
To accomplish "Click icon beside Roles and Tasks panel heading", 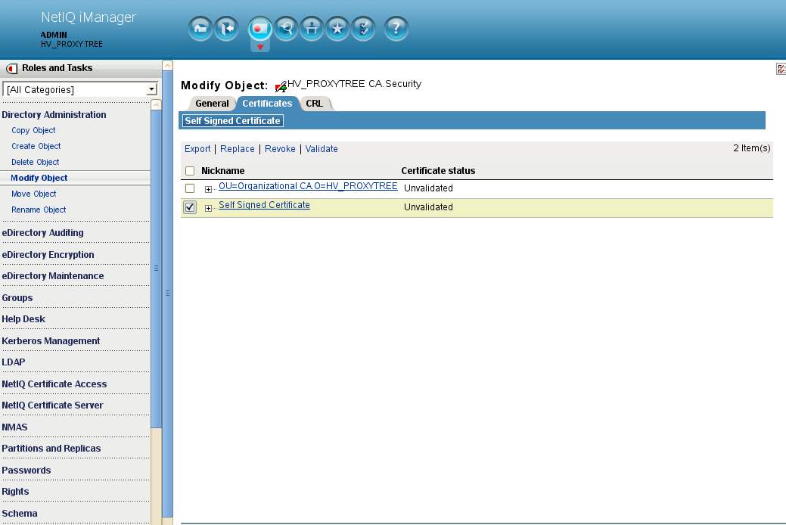I will coord(11,68).
